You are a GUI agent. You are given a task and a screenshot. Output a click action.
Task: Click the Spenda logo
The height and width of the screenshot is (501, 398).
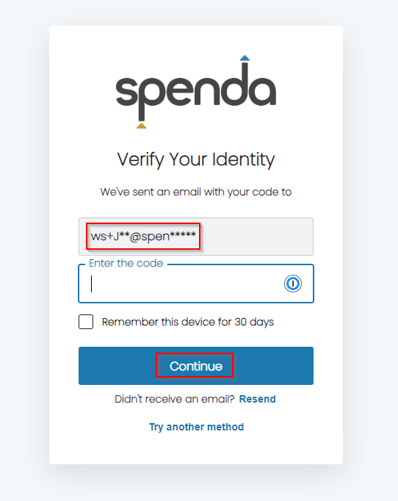pos(196,92)
